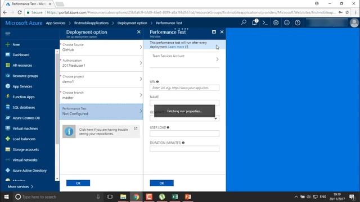
Task: Select the Performance Test browser tab
Action: coord(29,4)
